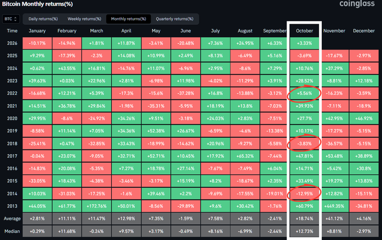Viewport: 382px width, 240px height.
Task: Click the +43.55% cell for February 2024
Action: pos(67,69)
